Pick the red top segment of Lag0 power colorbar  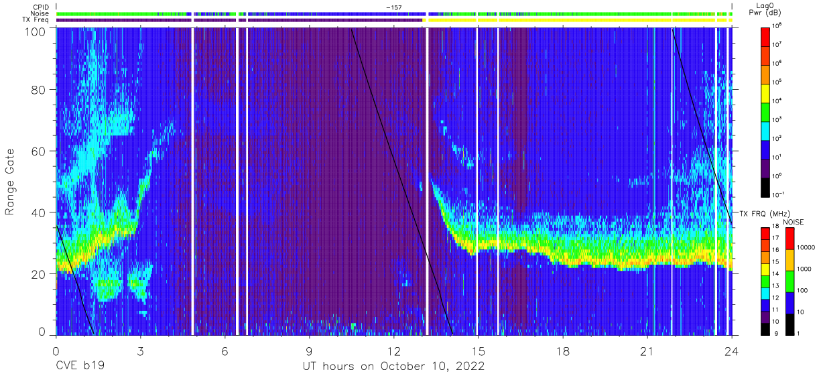[765, 36]
